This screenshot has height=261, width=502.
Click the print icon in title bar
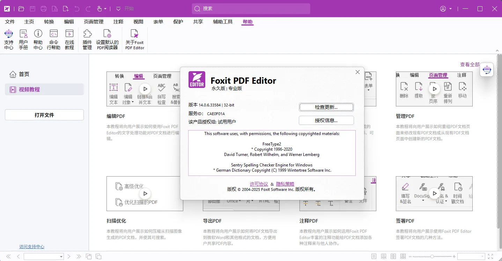click(44, 9)
